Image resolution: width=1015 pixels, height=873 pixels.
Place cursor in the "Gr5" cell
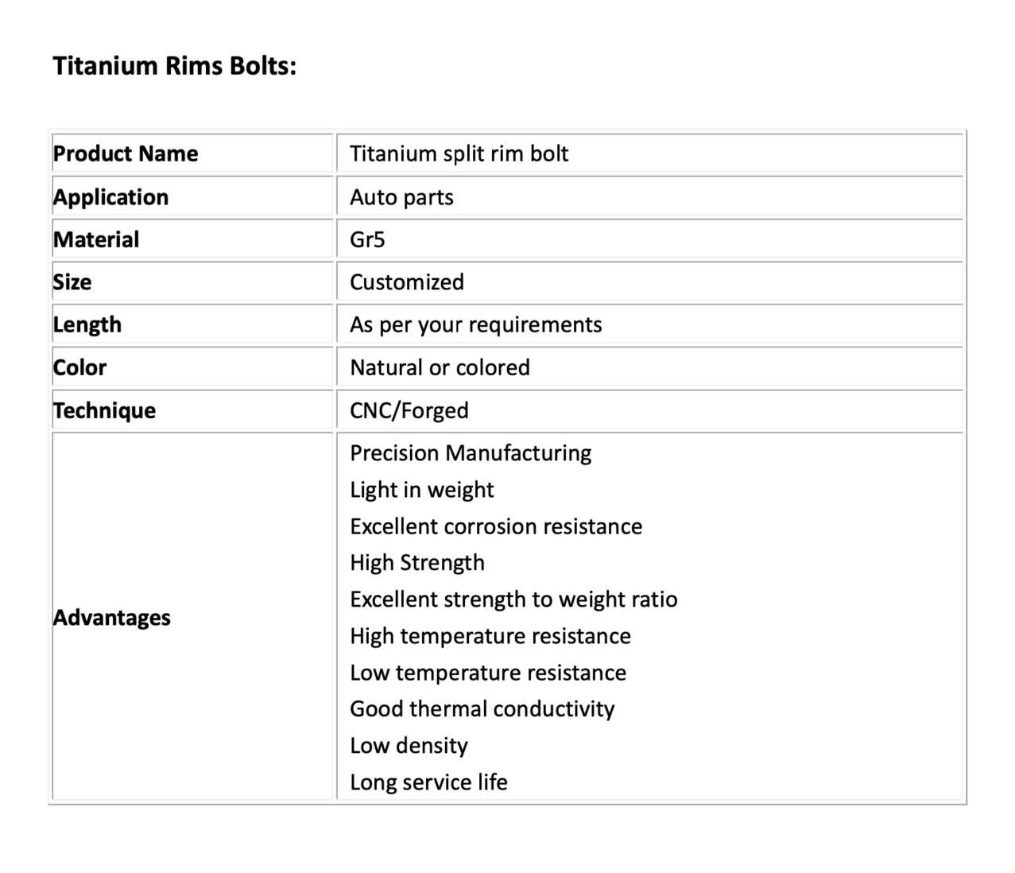367,239
